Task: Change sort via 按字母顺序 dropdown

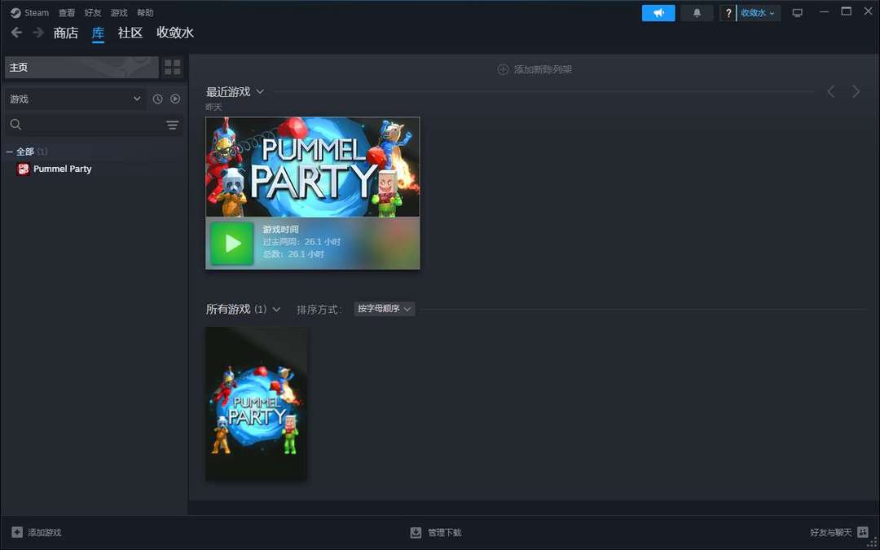Action: [x=385, y=309]
